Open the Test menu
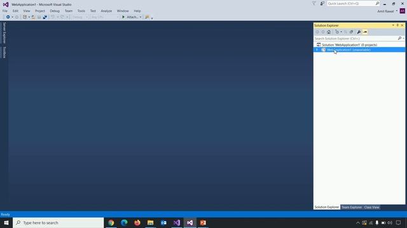Viewport: 407px width, 228px height. click(x=93, y=11)
